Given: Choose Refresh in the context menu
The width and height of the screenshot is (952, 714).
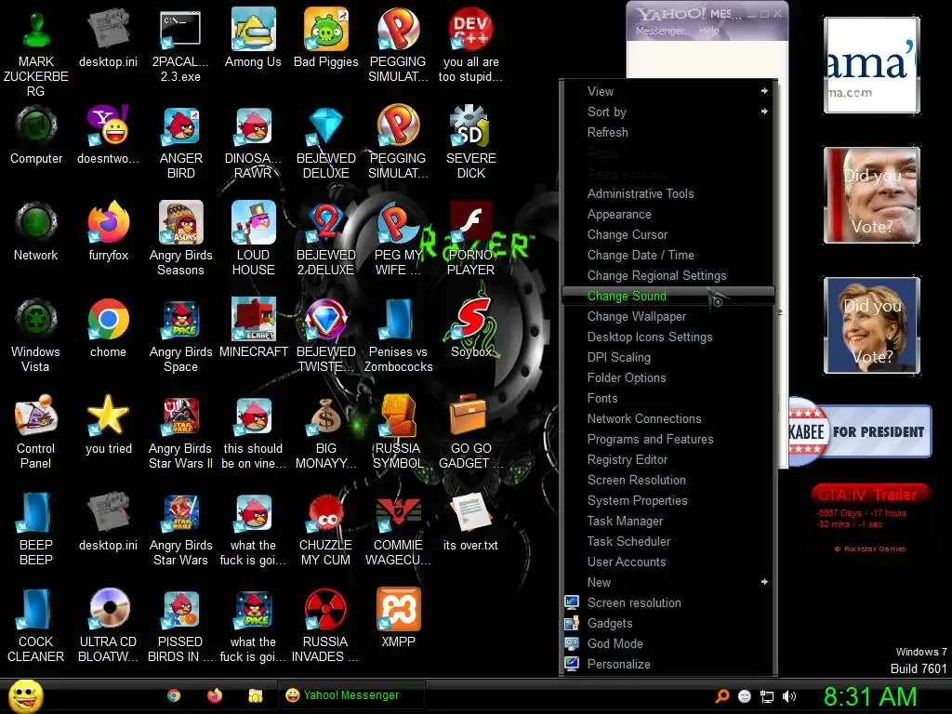Looking at the screenshot, I should click(668, 132).
